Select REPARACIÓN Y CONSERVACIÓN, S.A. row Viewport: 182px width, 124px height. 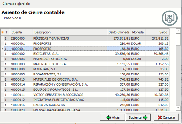click(x=85, y=84)
